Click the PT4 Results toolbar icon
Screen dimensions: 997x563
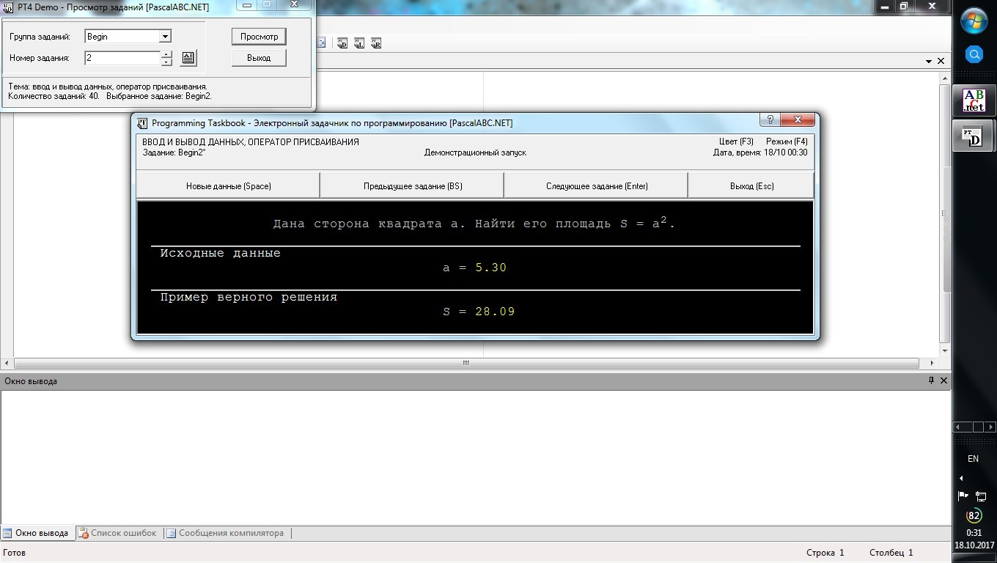point(376,43)
